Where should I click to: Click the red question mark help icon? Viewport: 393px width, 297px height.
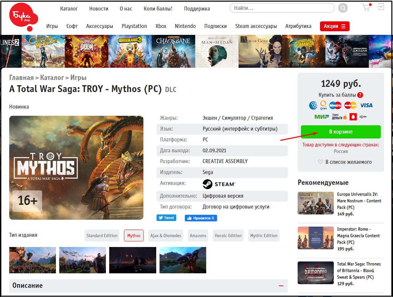360,95
